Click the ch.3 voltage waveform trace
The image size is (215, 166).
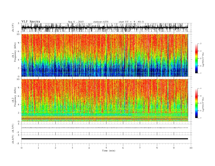[105, 128]
